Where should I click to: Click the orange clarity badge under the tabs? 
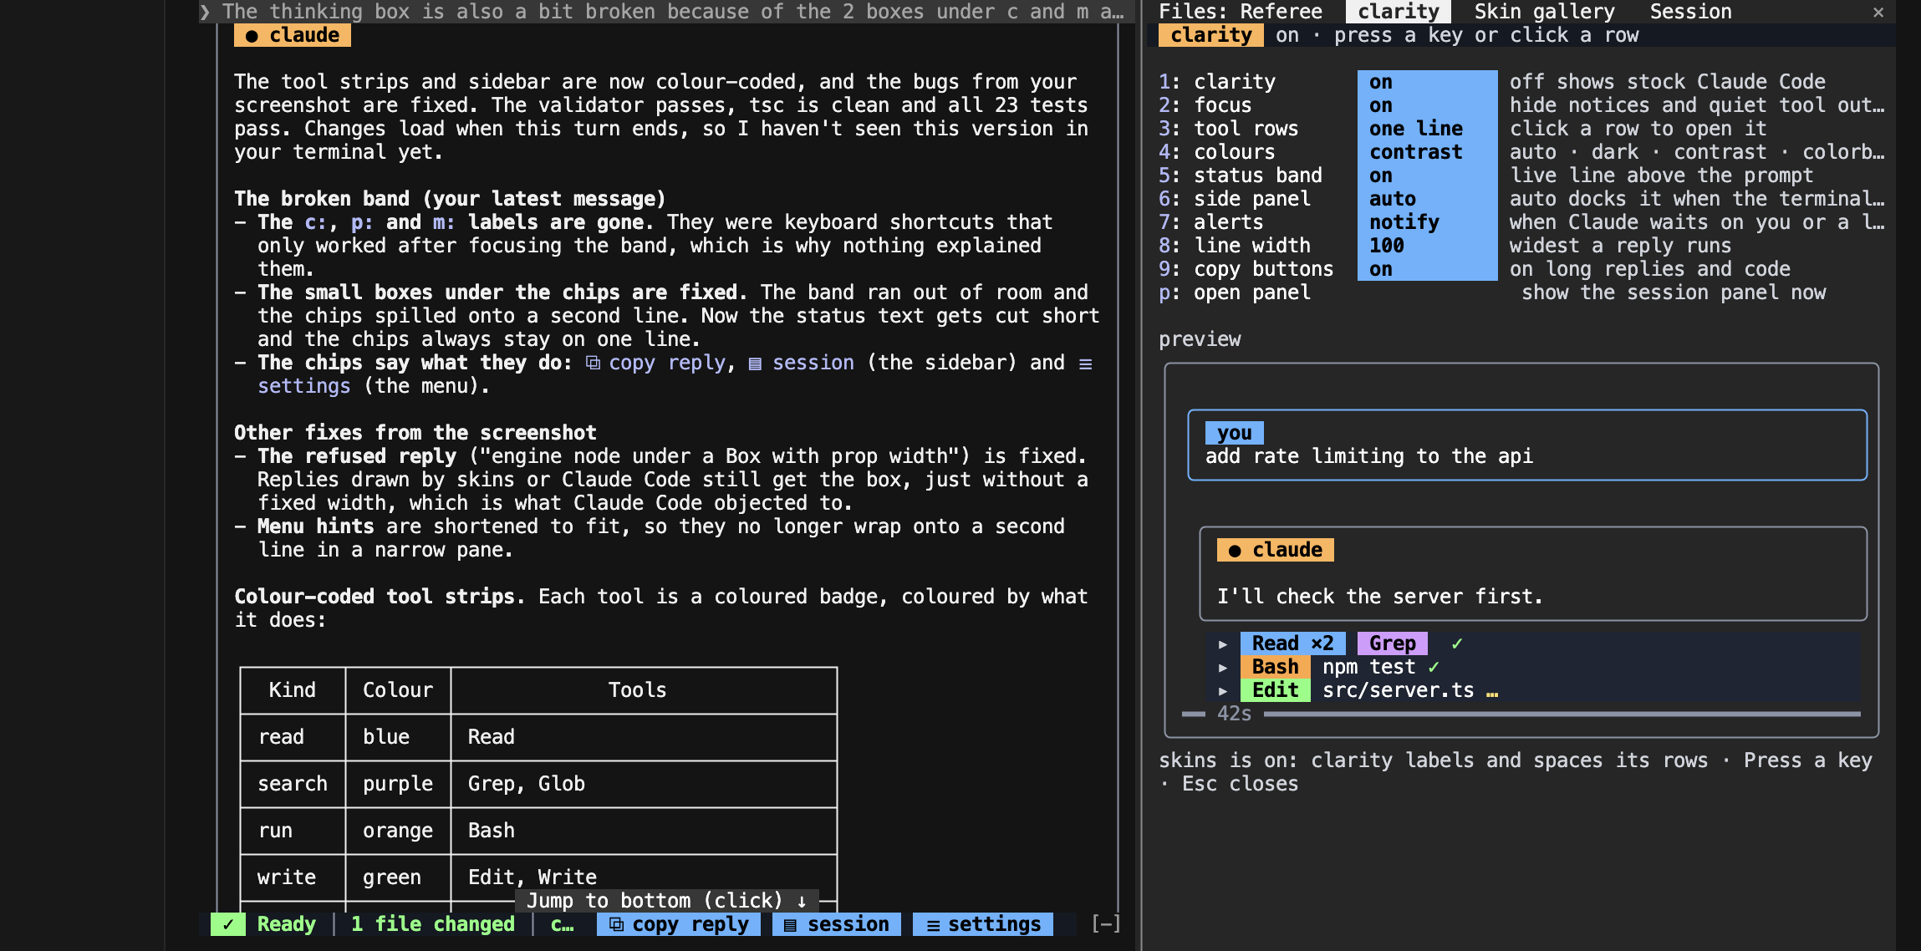[x=1210, y=35]
